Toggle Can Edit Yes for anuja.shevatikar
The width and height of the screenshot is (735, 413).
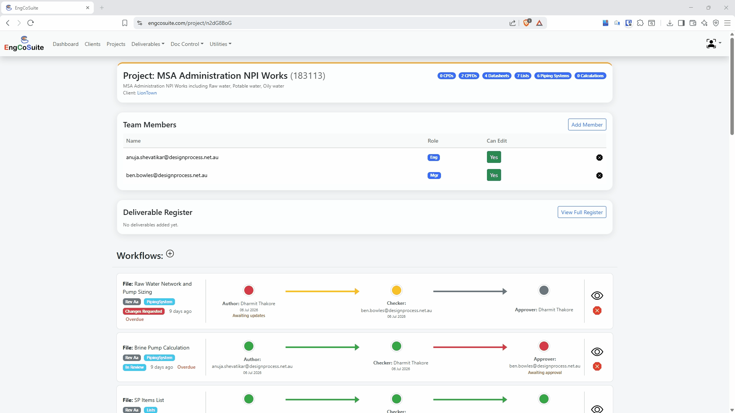pos(494,157)
